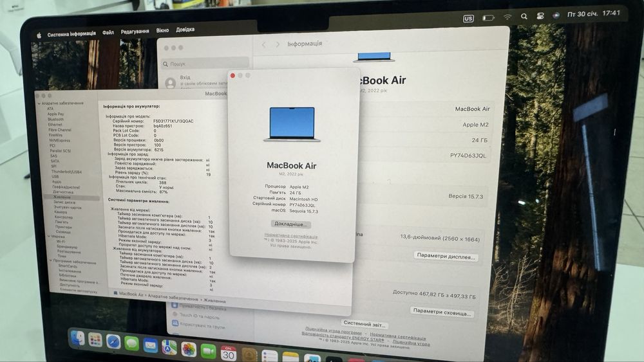Open Calendar from the Dock

click(229, 354)
